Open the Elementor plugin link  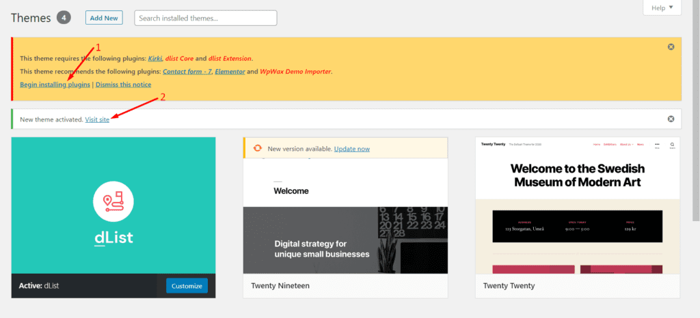tap(230, 71)
